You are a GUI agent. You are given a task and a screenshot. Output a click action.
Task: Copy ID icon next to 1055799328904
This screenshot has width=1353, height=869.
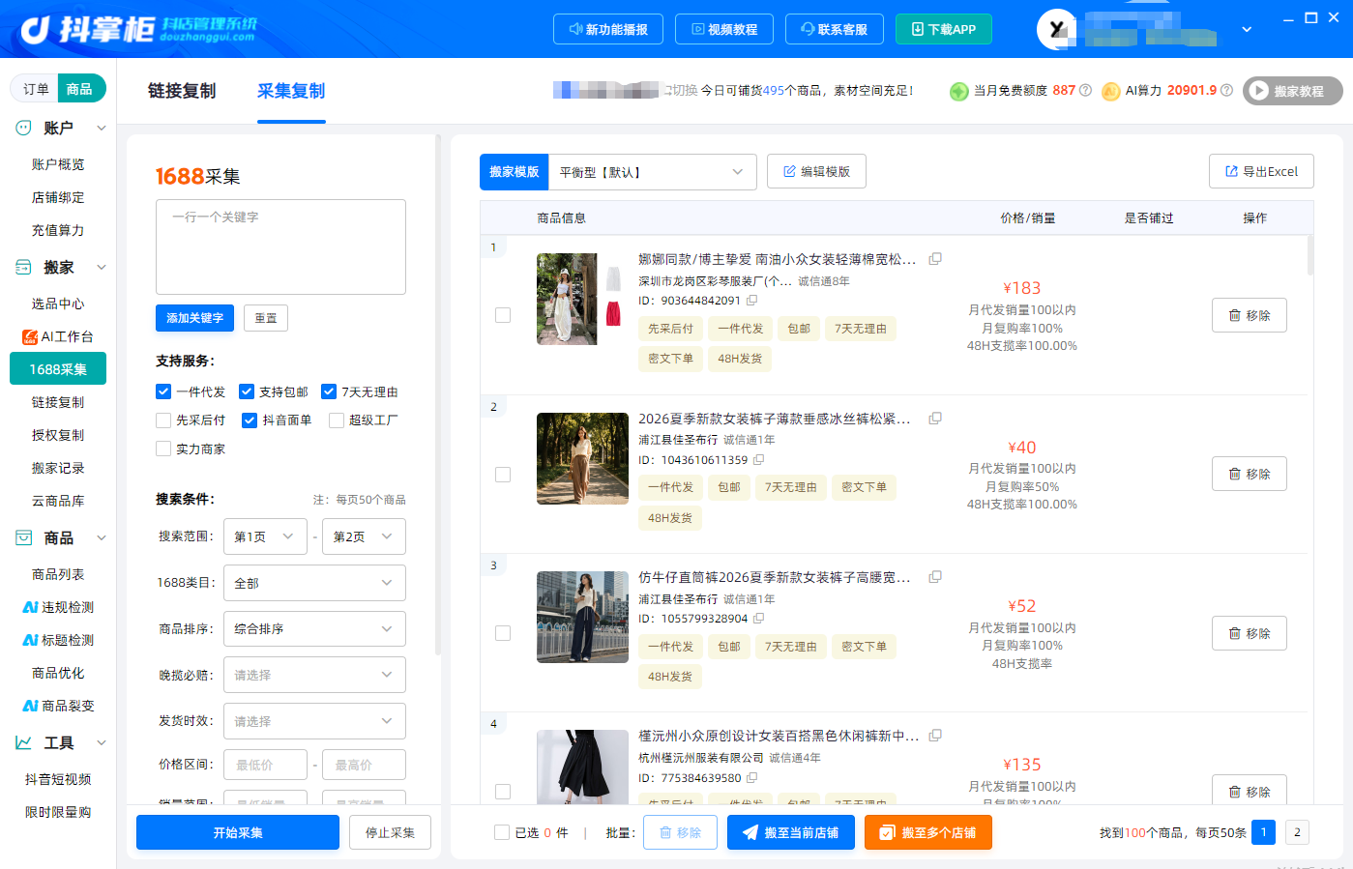coord(758,619)
